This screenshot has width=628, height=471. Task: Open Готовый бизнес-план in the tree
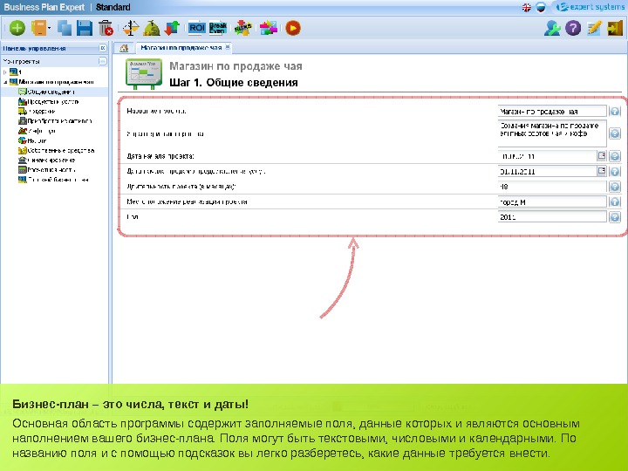click(x=54, y=180)
